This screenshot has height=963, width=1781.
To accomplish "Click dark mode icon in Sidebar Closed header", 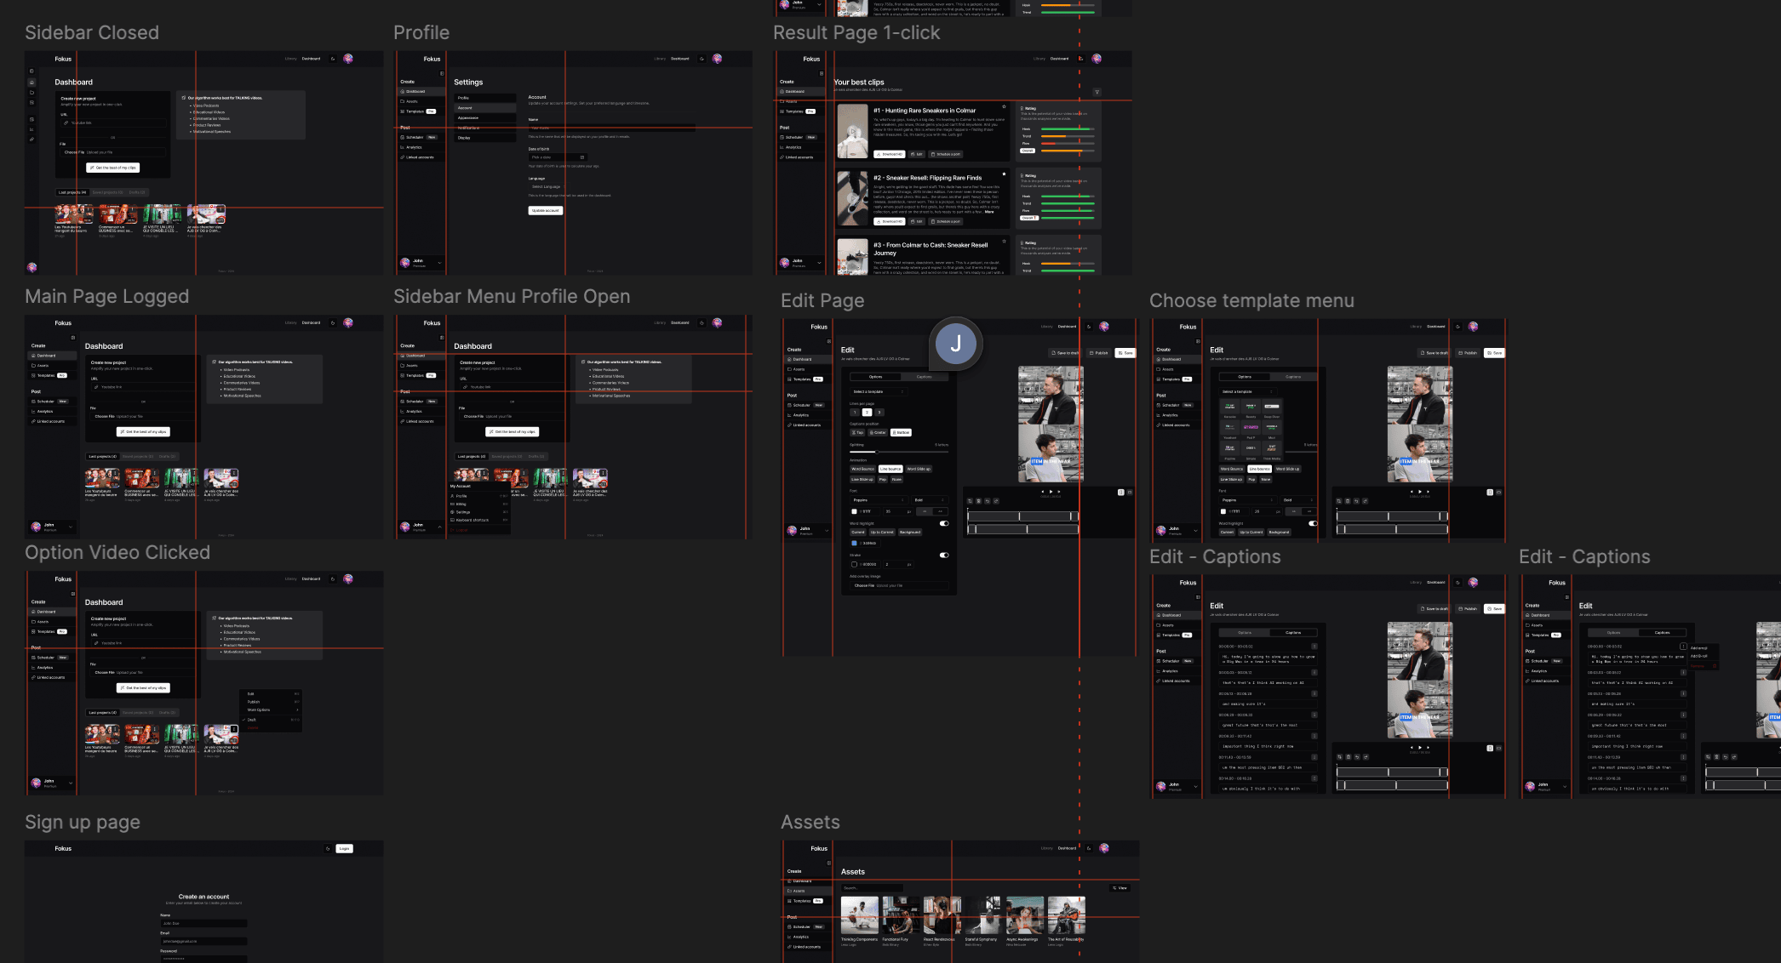I will point(333,59).
